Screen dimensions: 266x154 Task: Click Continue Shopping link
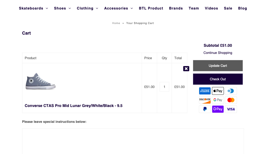click(x=218, y=53)
